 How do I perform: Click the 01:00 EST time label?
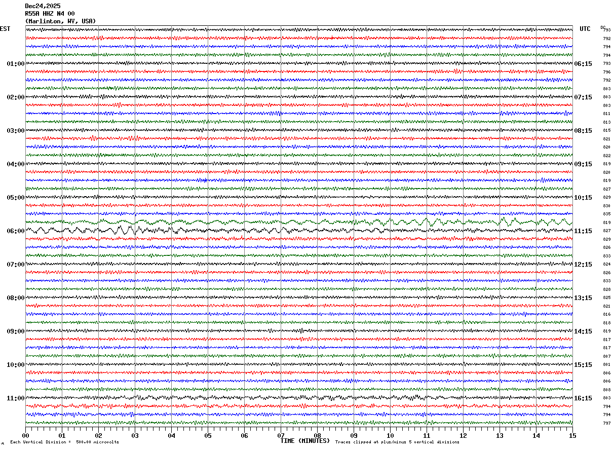[16, 64]
